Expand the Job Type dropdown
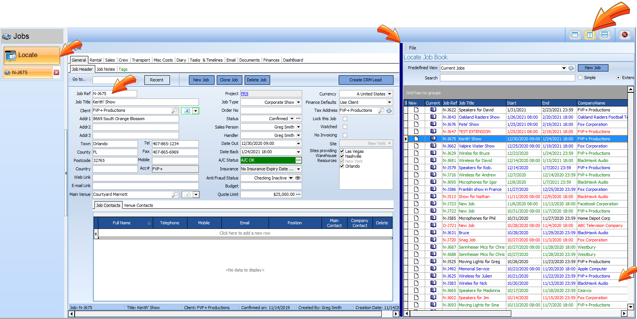637x319 pixels. (298, 102)
